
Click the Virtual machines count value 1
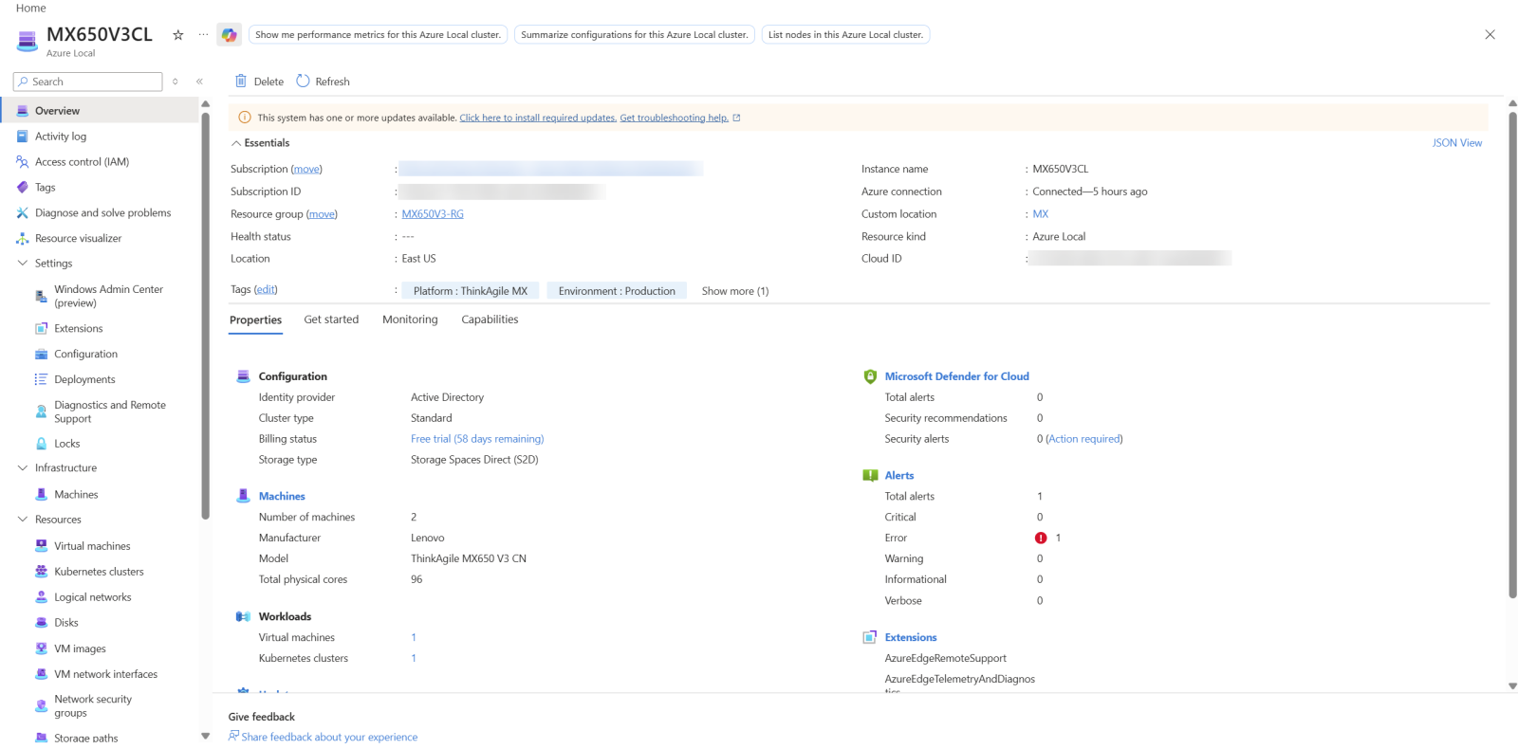click(414, 638)
